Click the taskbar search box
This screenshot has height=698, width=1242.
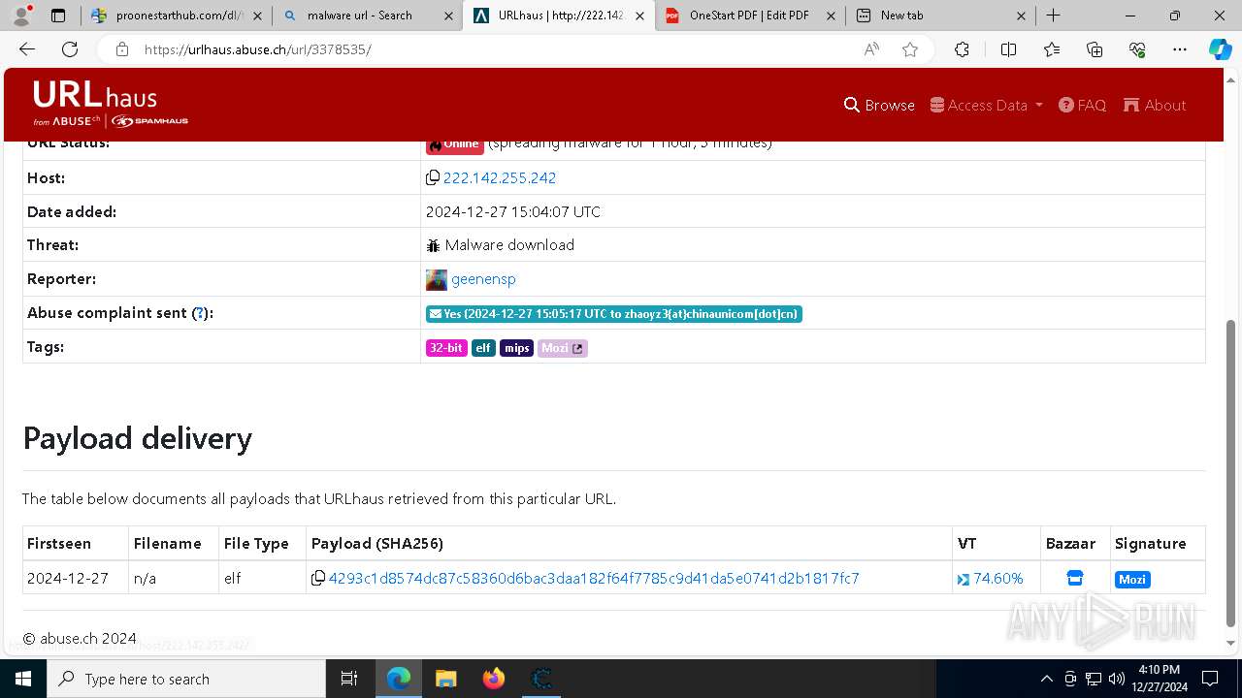[x=186, y=679]
